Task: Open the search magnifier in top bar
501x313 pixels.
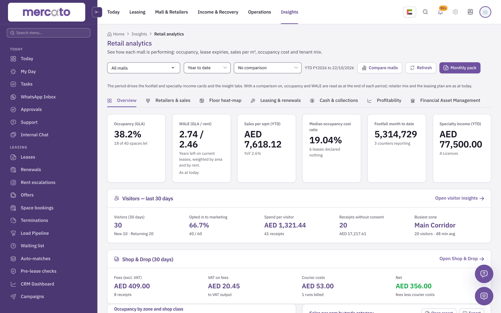Action: point(426,12)
